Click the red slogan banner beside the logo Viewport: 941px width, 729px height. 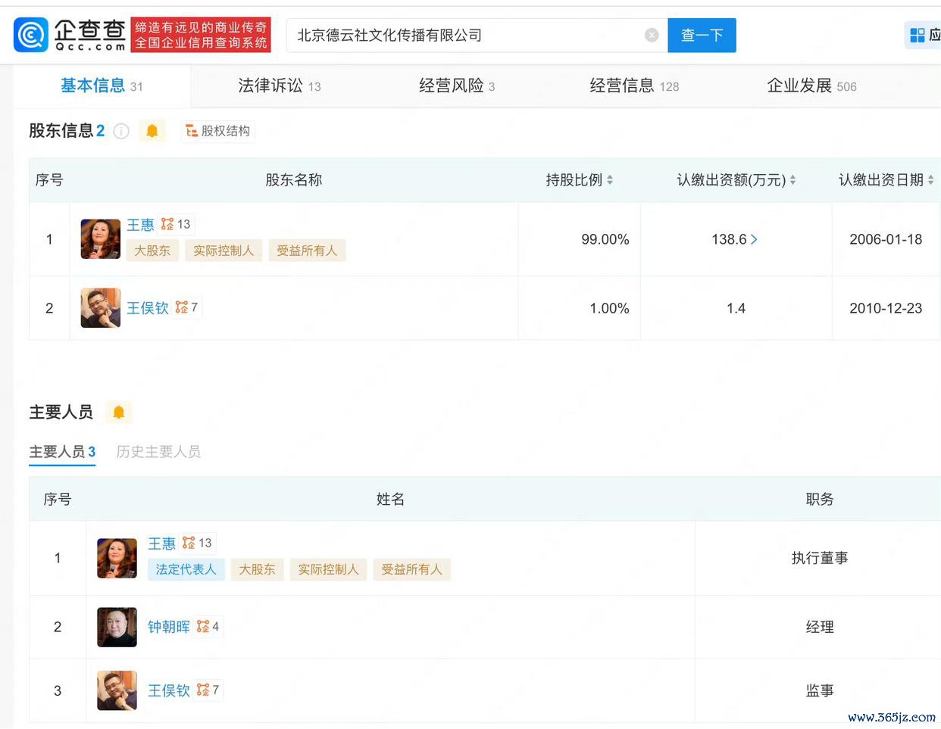[x=201, y=35]
